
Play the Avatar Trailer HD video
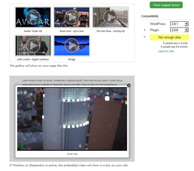(33, 17)
